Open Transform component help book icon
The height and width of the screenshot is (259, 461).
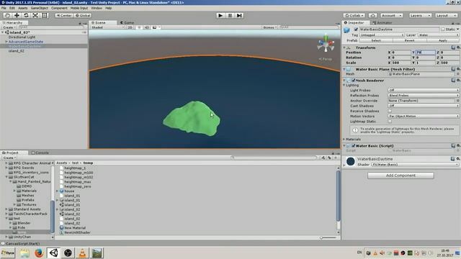pos(453,47)
